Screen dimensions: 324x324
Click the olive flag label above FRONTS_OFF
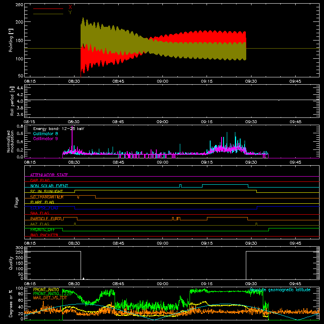40,224
